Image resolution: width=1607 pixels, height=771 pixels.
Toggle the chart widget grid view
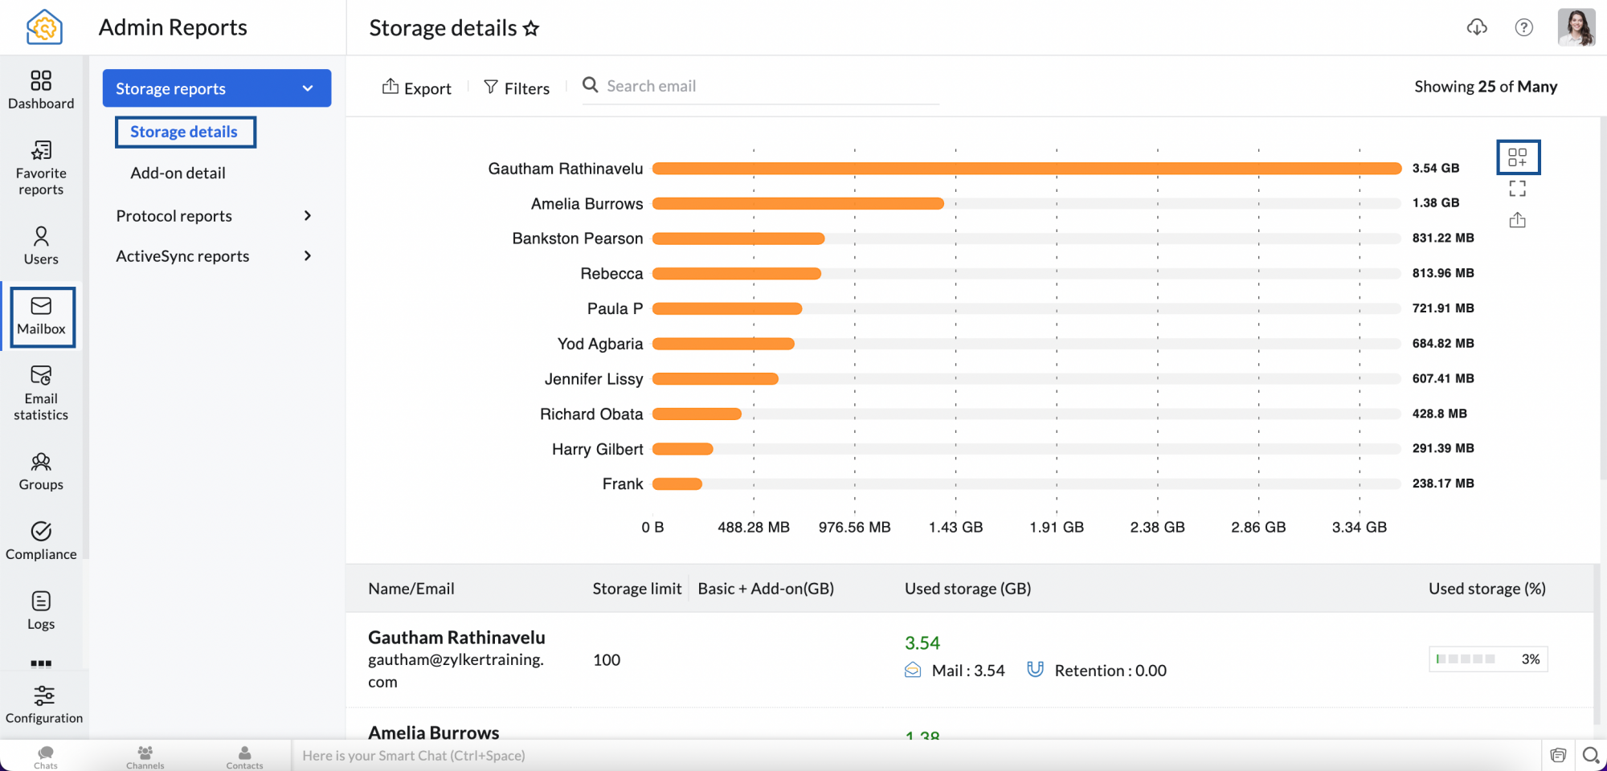(x=1517, y=157)
